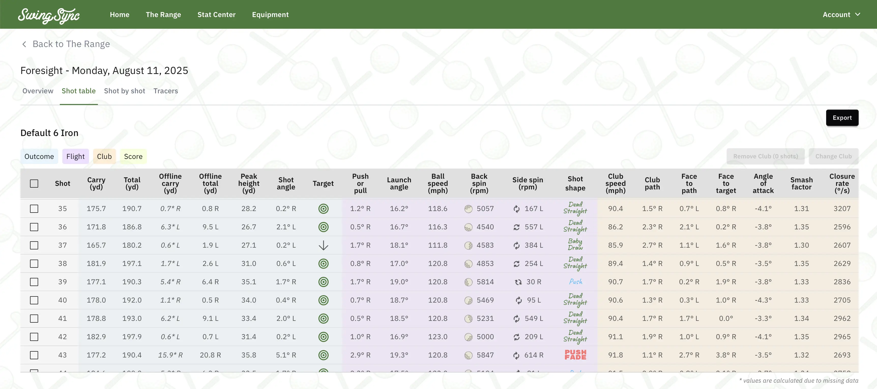Image resolution: width=877 pixels, height=389 pixels.
Task: Toggle the purple Flight column filter chip
Action: [x=75, y=157]
